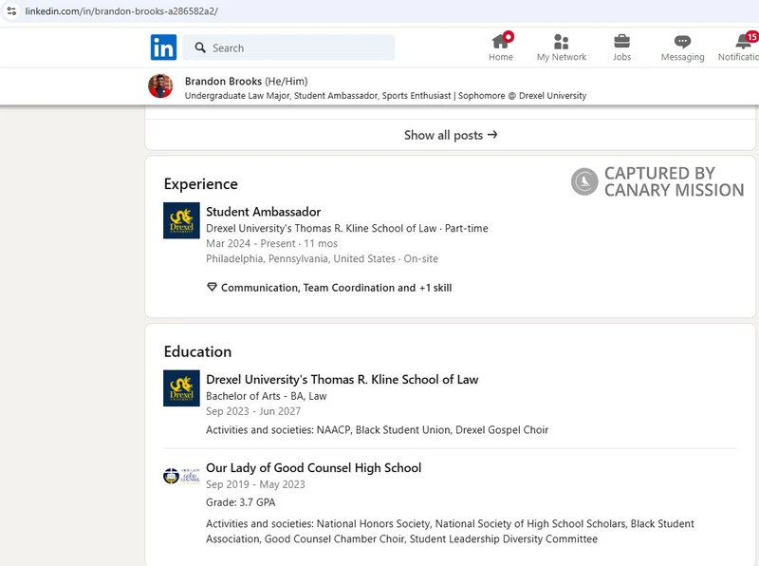The height and width of the screenshot is (566, 759).
Task: Open the Student Ambassador position title
Action: click(x=264, y=212)
